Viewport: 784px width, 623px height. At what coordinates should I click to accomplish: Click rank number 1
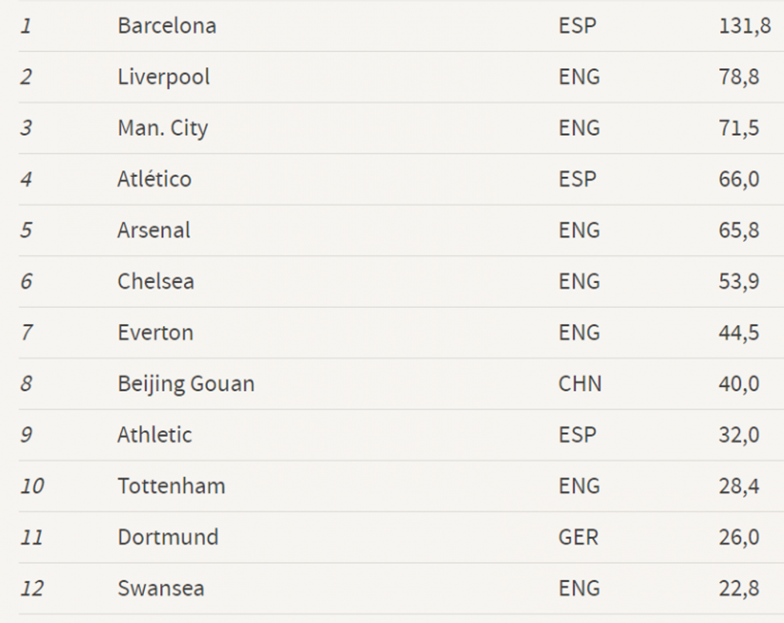click(26, 26)
